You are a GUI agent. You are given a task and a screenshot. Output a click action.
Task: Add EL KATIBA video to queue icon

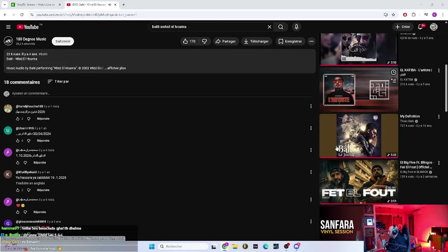tap(393, 81)
